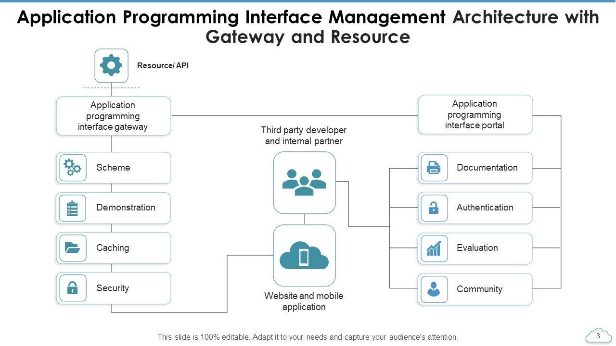Screen dimensions: 616x346
Task: Click the Application programming interface portal box
Action: click(x=475, y=115)
